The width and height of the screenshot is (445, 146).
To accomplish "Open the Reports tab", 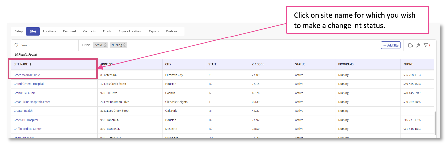I will [x=154, y=31].
